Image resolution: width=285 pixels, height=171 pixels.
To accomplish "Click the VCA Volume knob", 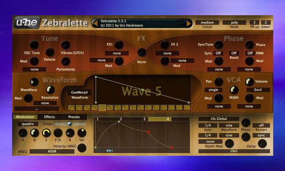I will click(250, 82).
